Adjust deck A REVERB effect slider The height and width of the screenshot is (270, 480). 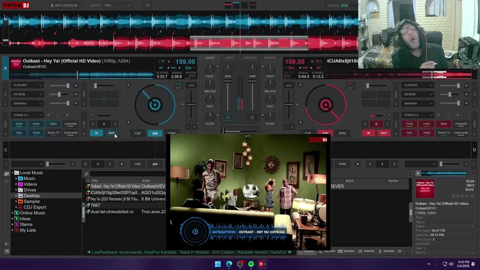click(x=59, y=94)
